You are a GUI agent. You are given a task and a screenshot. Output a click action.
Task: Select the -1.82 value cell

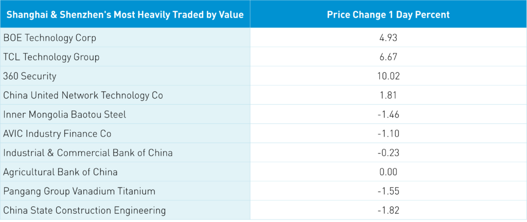coord(389,210)
